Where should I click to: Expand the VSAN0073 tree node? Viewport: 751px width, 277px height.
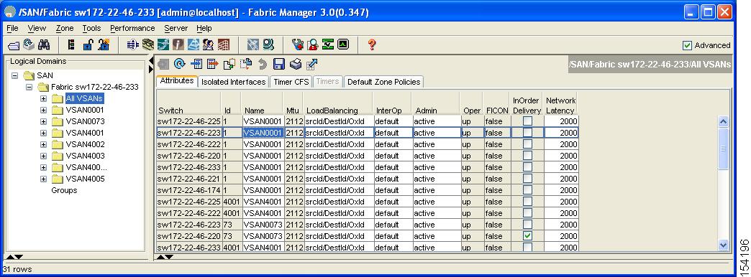(x=44, y=121)
